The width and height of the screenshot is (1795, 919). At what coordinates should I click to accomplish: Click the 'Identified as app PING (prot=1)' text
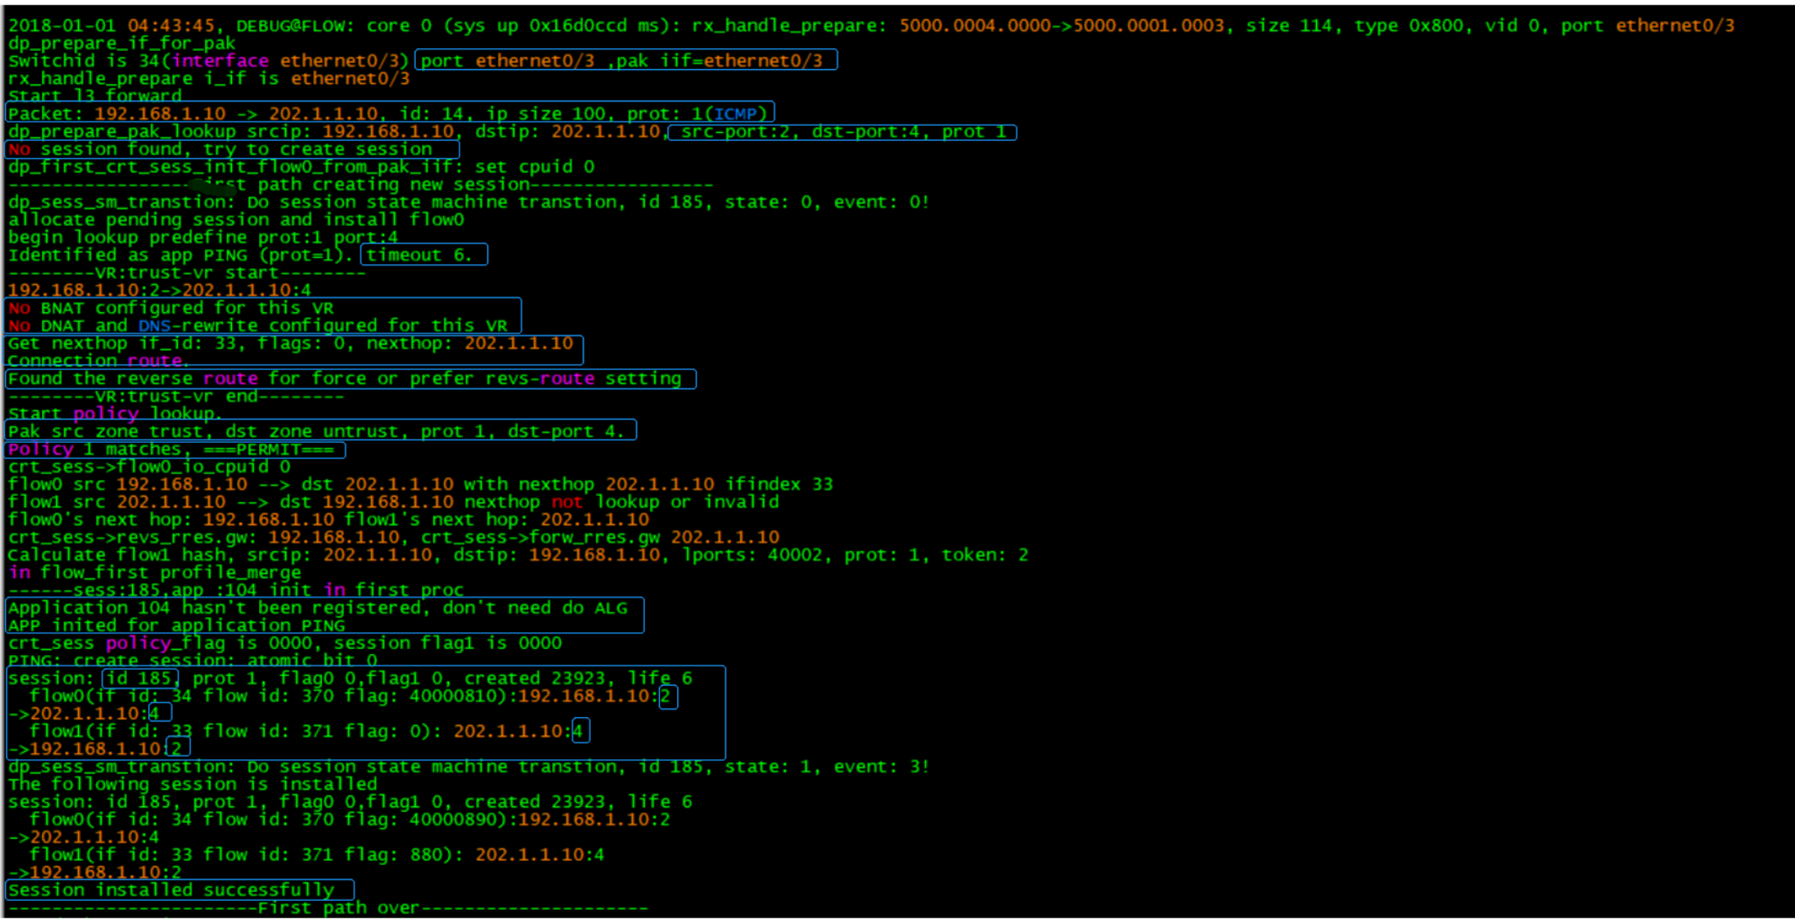(180, 255)
